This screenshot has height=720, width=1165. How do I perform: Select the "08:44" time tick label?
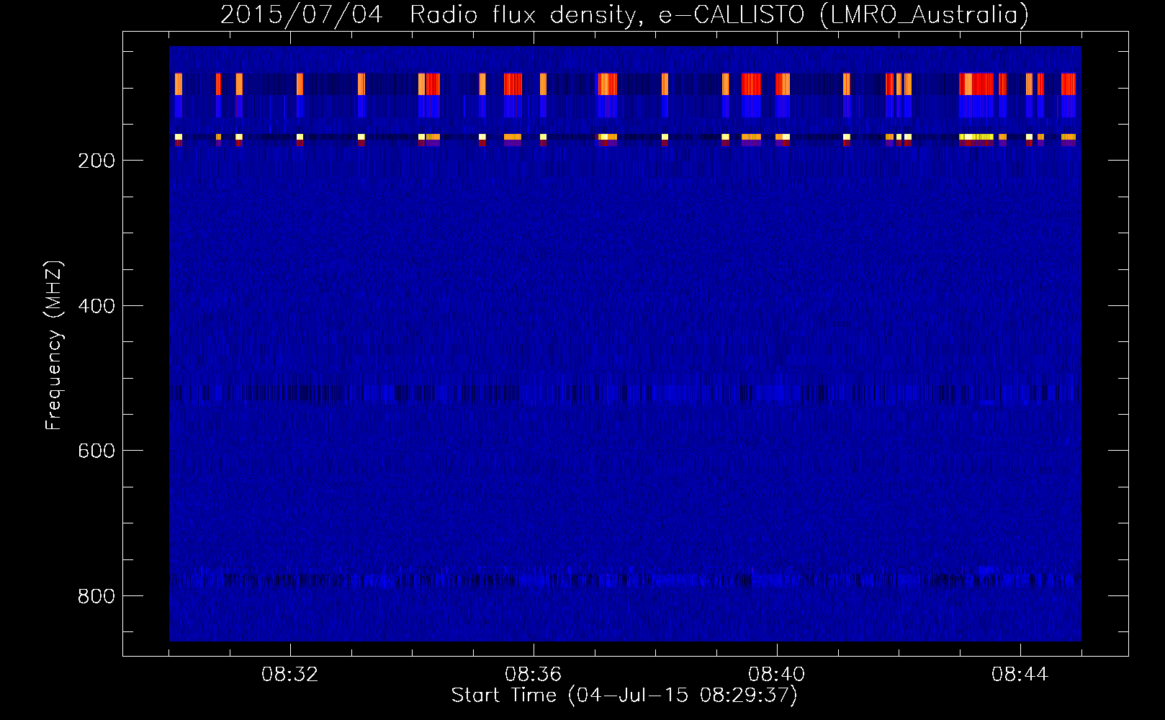tap(1020, 675)
